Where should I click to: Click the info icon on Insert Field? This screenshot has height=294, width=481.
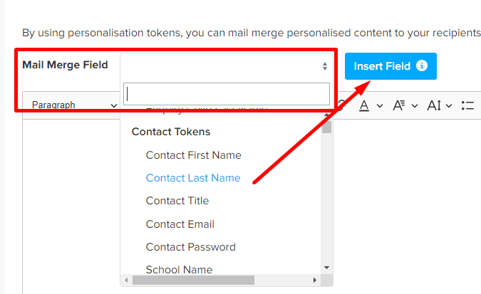(422, 65)
